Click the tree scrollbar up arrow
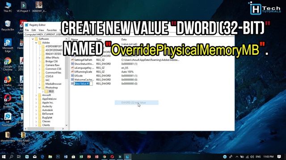Viewport: 286px width, 160px height. coord(67,39)
